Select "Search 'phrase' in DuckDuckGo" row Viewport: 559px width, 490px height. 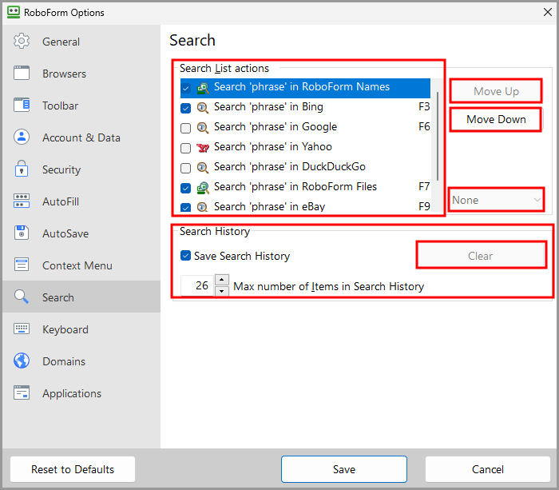(x=305, y=167)
